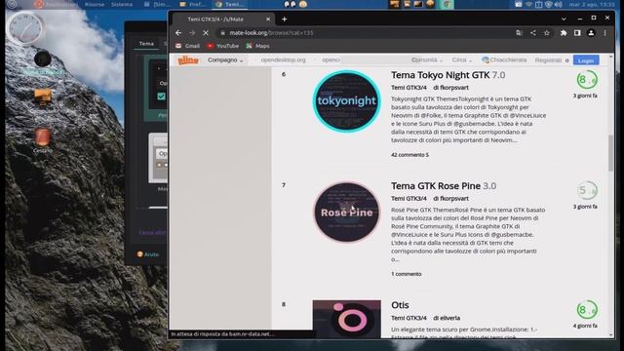The width and height of the screenshot is (624, 351).
Task: Expand the Comunità dropdown
Action: point(427,60)
